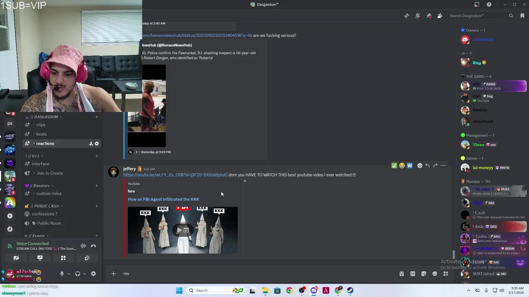Toggle camera in voice panel

coord(16,258)
